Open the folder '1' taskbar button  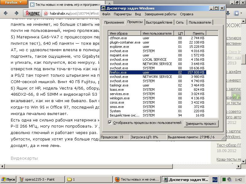(x=89, y=179)
